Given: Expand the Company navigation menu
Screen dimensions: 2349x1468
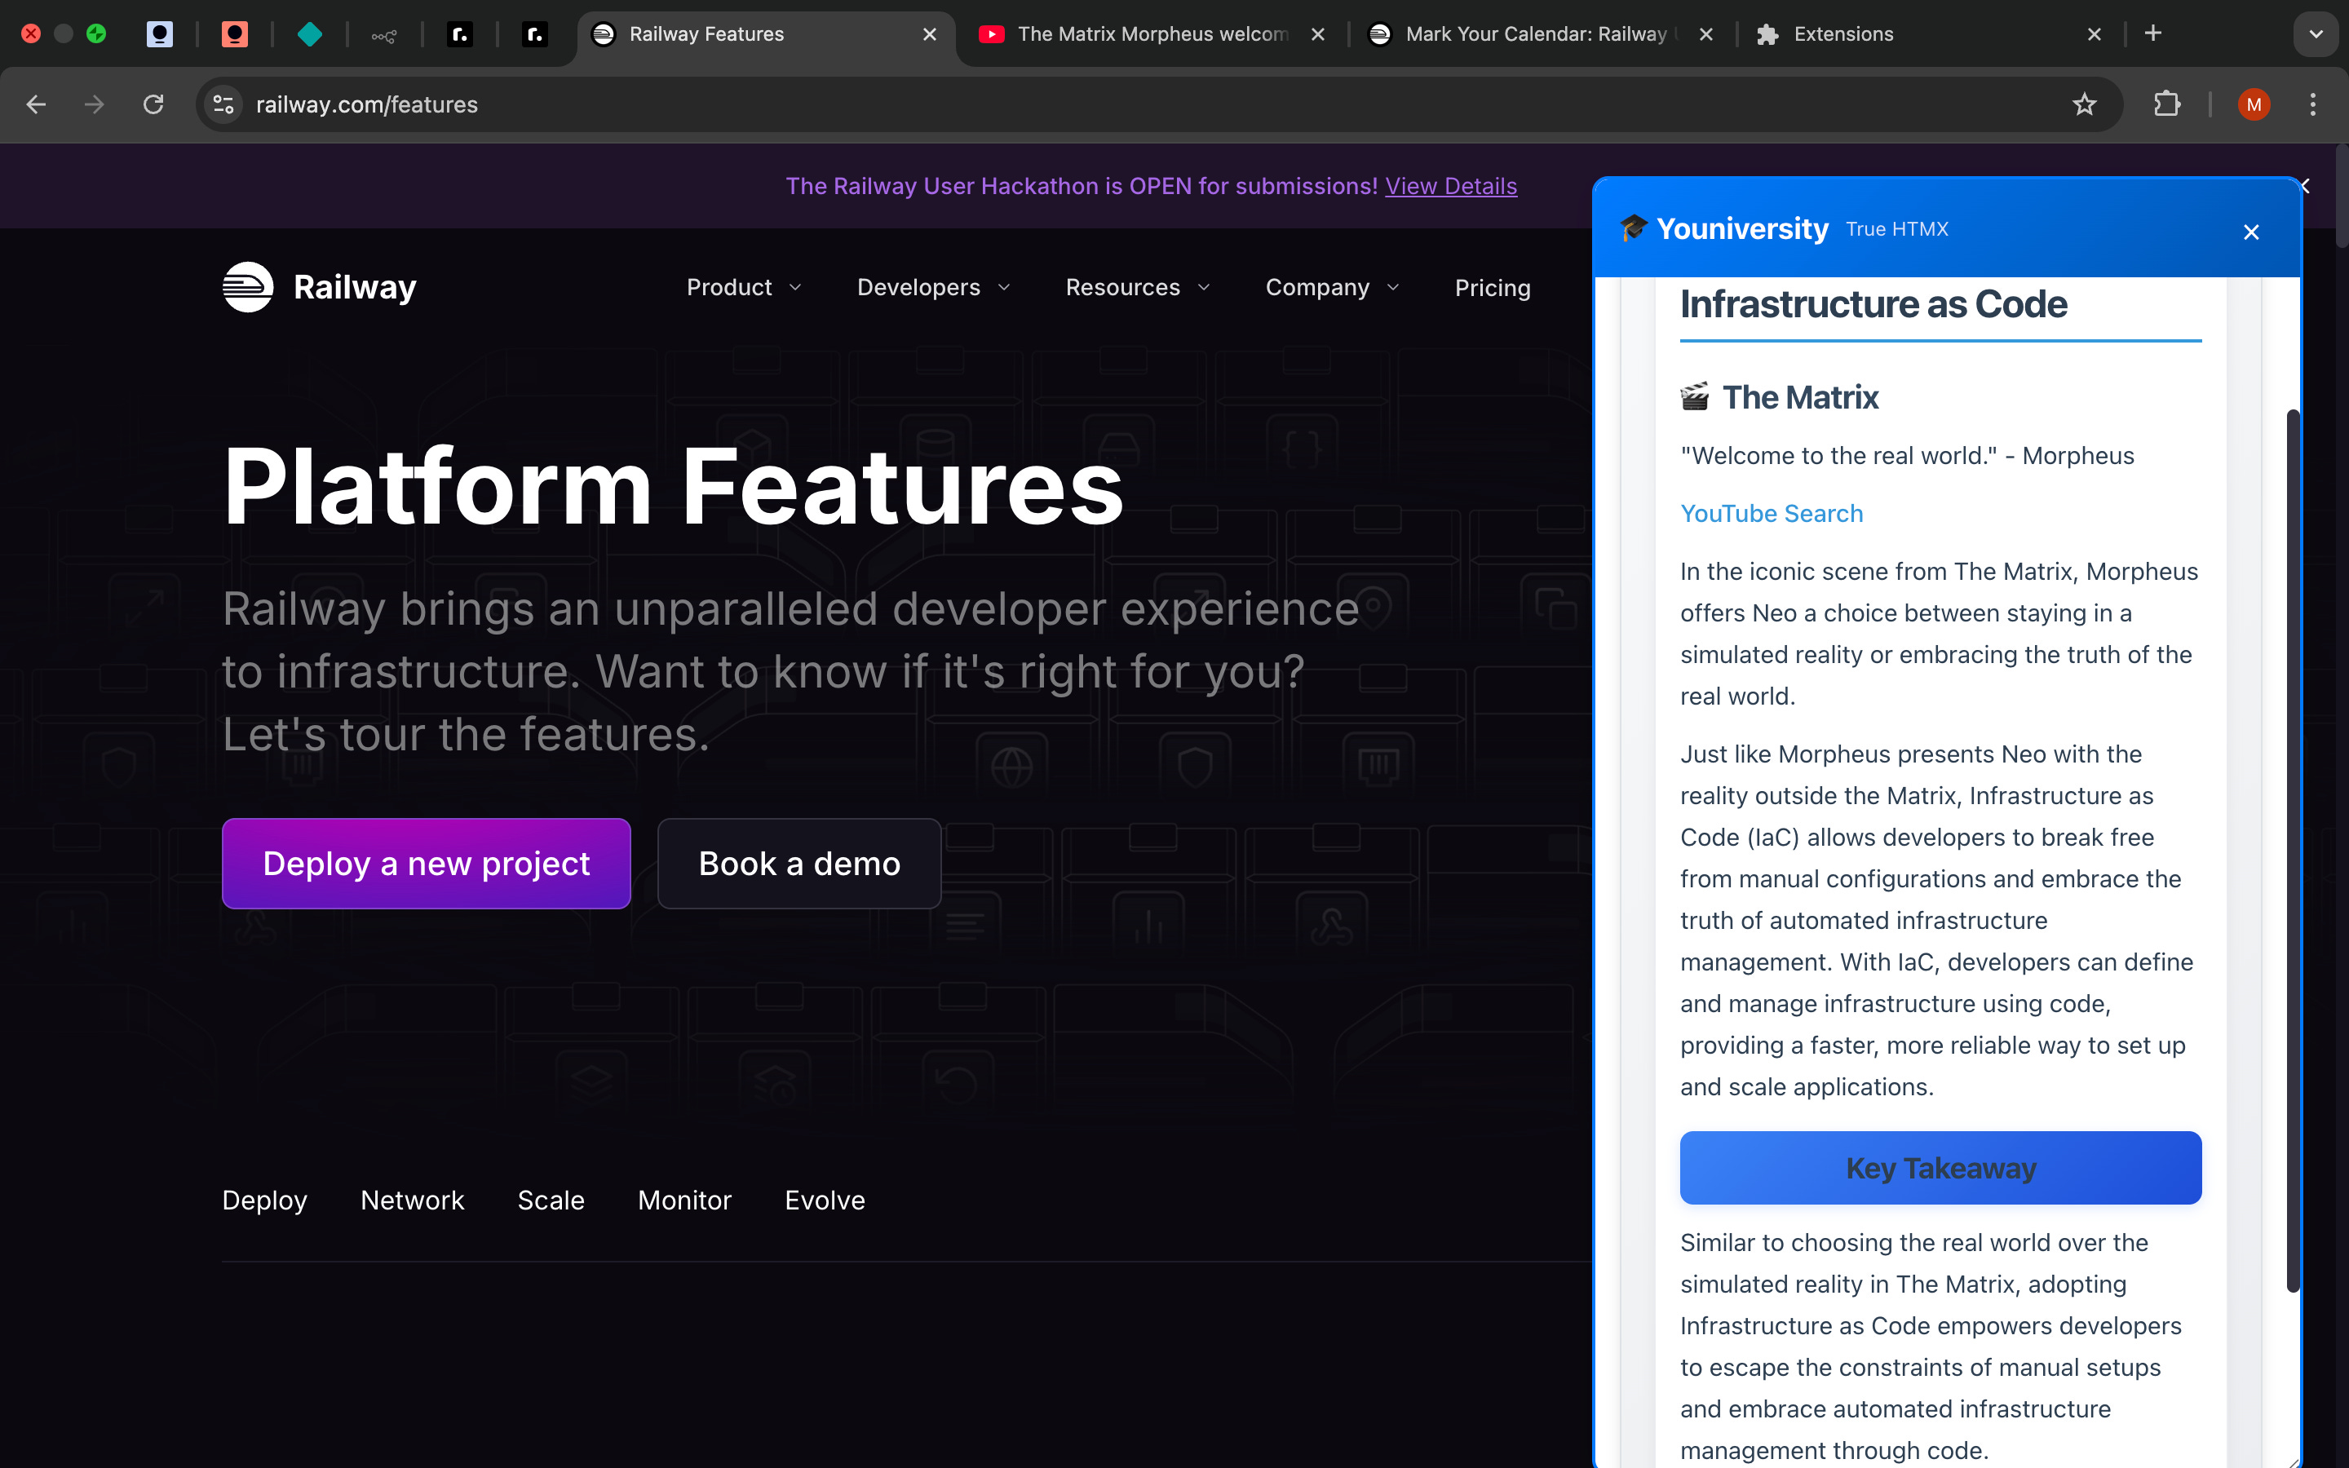Looking at the screenshot, I should click(x=1332, y=287).
